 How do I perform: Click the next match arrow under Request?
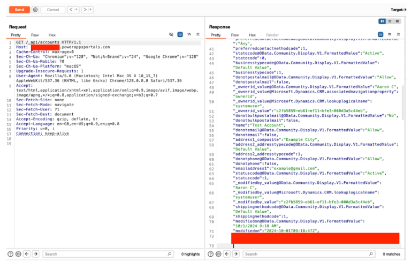(36, 254)
